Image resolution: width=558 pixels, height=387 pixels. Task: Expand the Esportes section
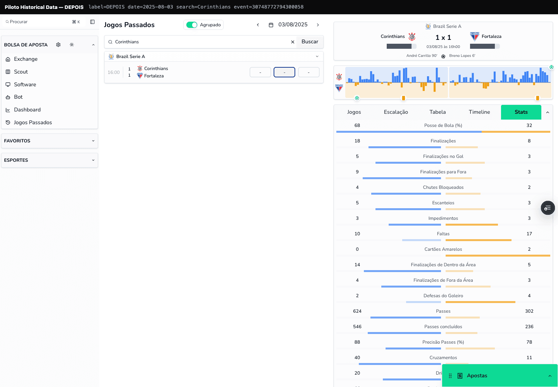(x=93, y=160)
